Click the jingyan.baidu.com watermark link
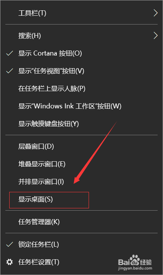 pyautogui.click(x=135, y=268)
